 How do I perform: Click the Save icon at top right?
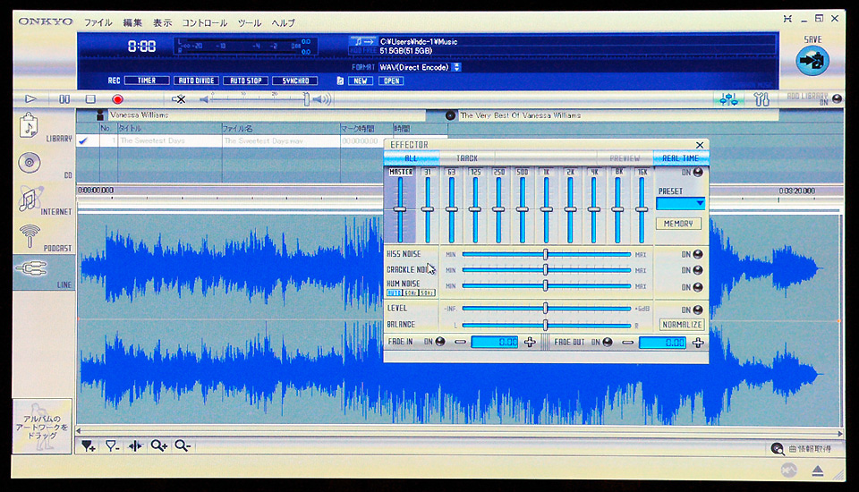pos(812,60)
